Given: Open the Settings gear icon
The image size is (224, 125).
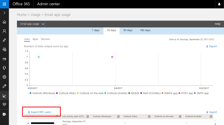Looking at the screenshot, I should coord(4,77).
